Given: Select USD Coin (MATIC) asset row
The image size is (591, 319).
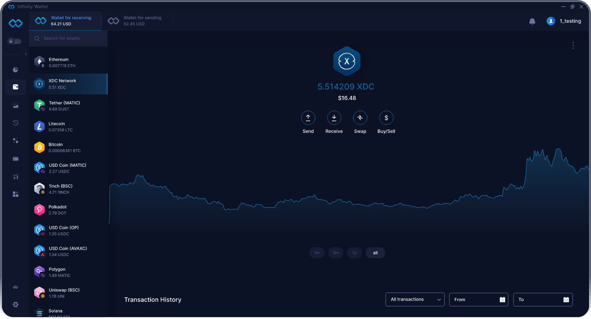Looking at the screenshot, I should click(69, 168).
